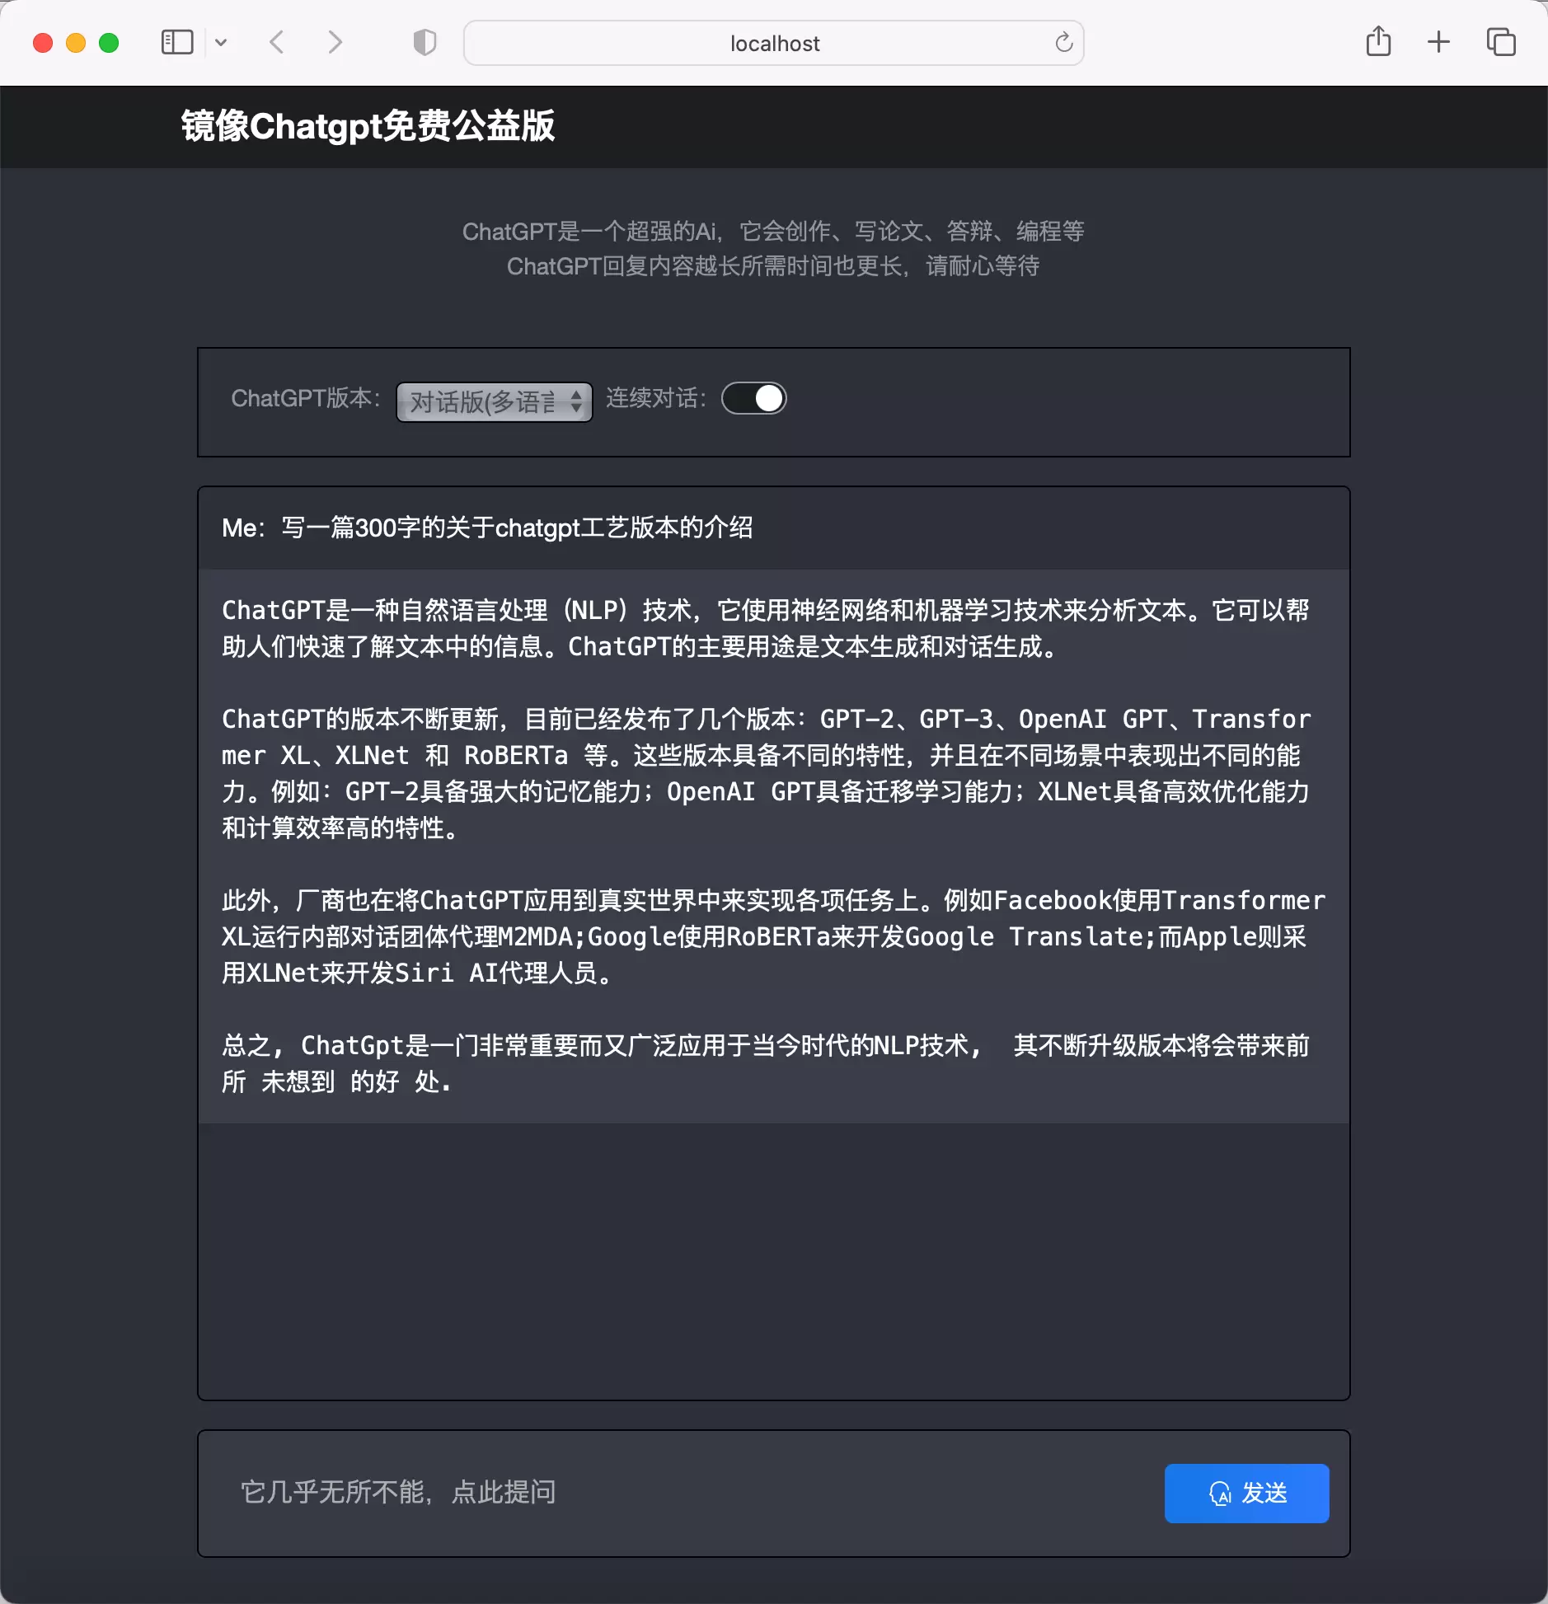Click the 连续对话: label

[x=656, y=398]
